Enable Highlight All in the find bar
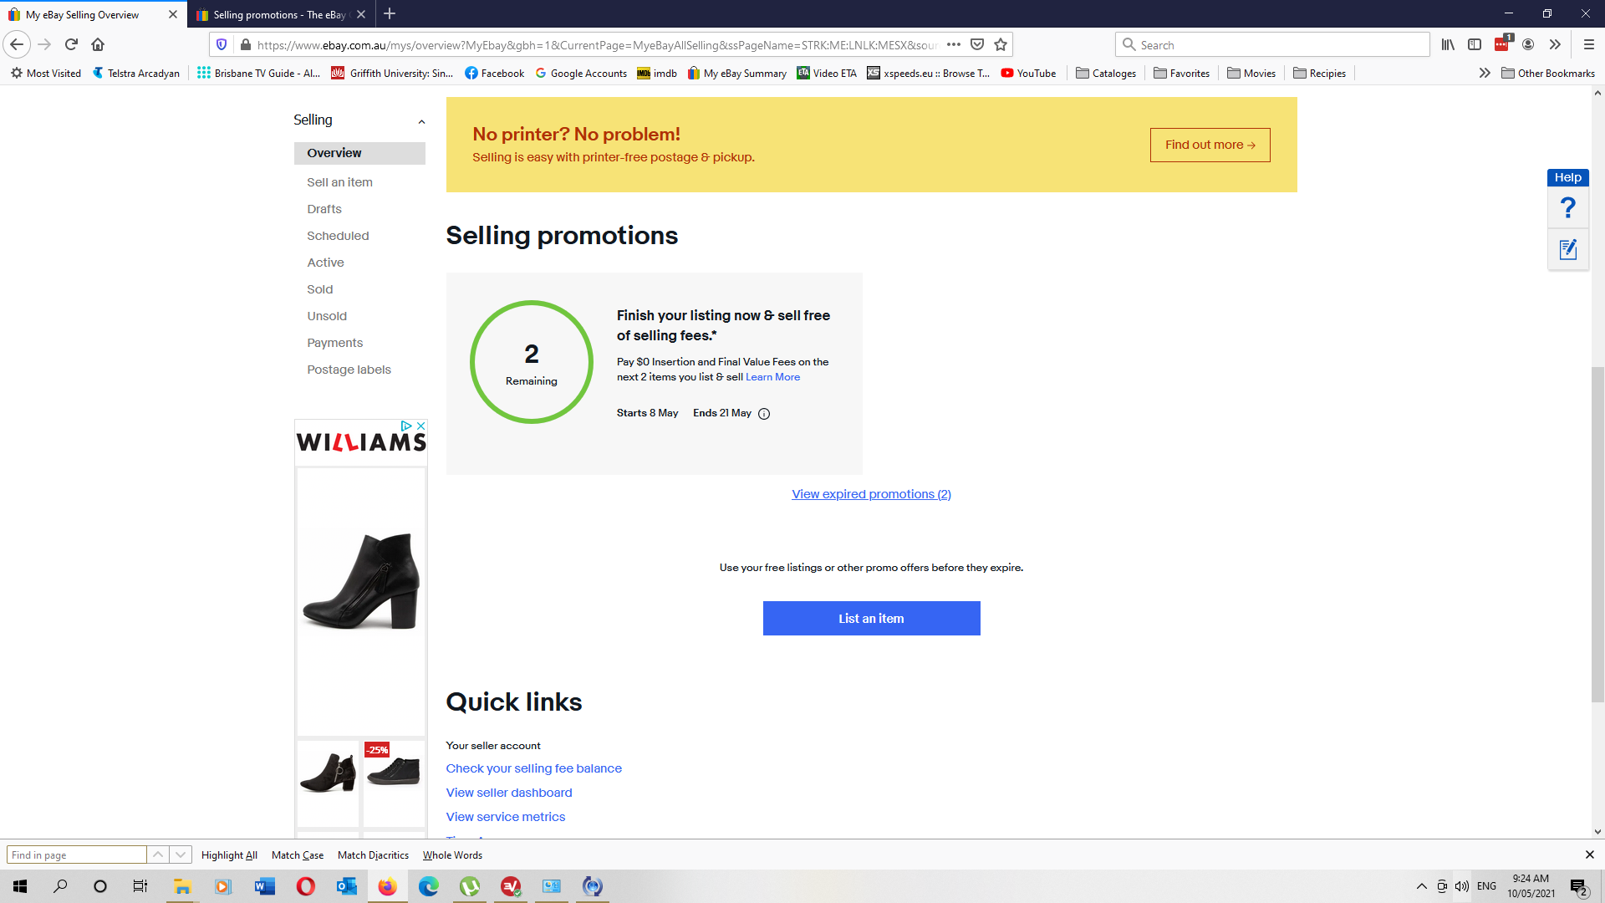This screenshot has width=1605, height=903. point(229,855)
